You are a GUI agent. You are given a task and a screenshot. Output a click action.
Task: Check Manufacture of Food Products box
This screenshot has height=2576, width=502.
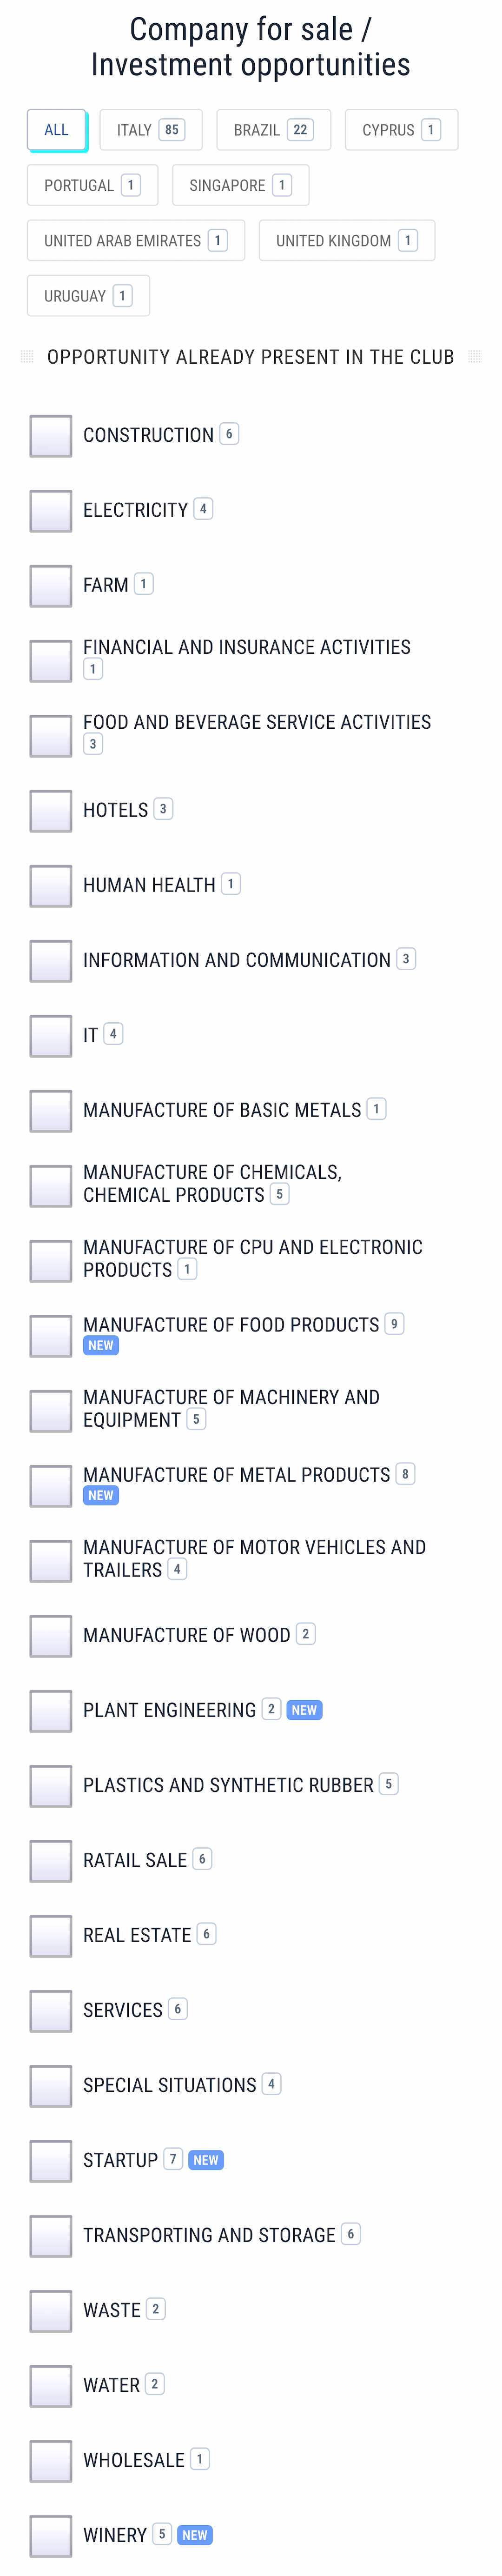[x=50, y=1336]
